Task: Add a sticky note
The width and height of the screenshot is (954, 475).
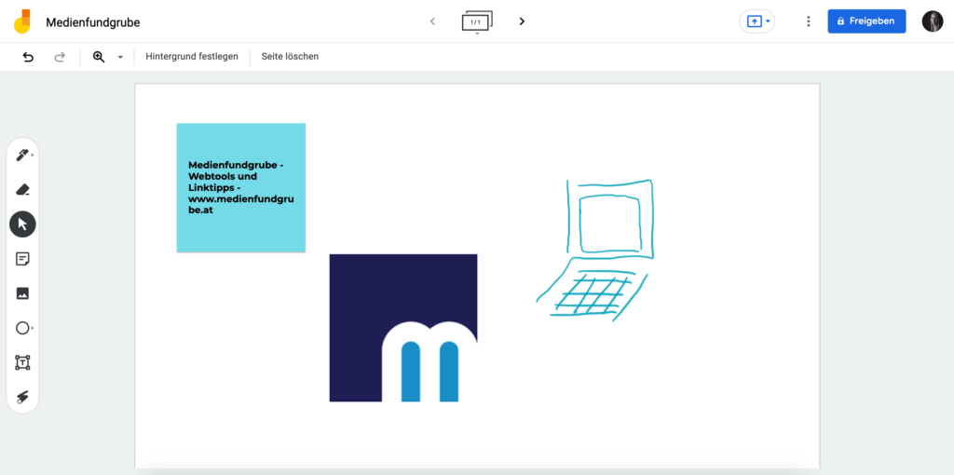Action: [x=22, y=259]
